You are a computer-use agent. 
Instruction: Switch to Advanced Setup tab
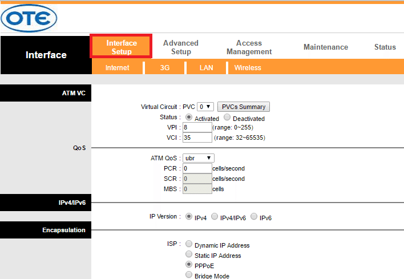[x=181, y=47]
